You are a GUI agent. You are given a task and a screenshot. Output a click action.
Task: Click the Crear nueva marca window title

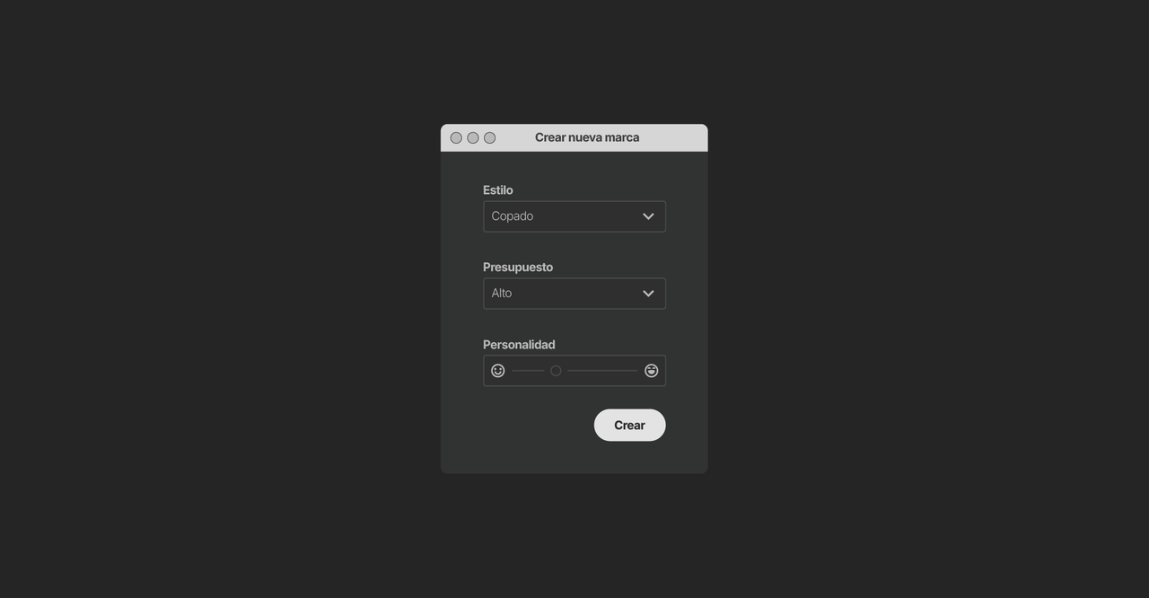pos(587,137)
